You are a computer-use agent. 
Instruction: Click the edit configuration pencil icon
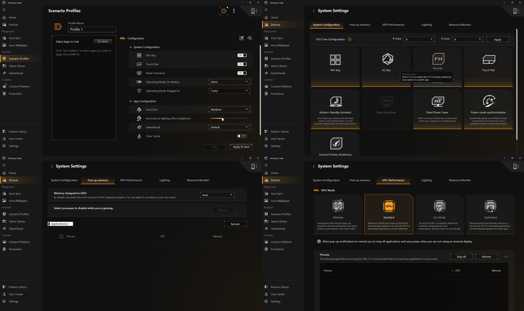(x=242, y=38)
